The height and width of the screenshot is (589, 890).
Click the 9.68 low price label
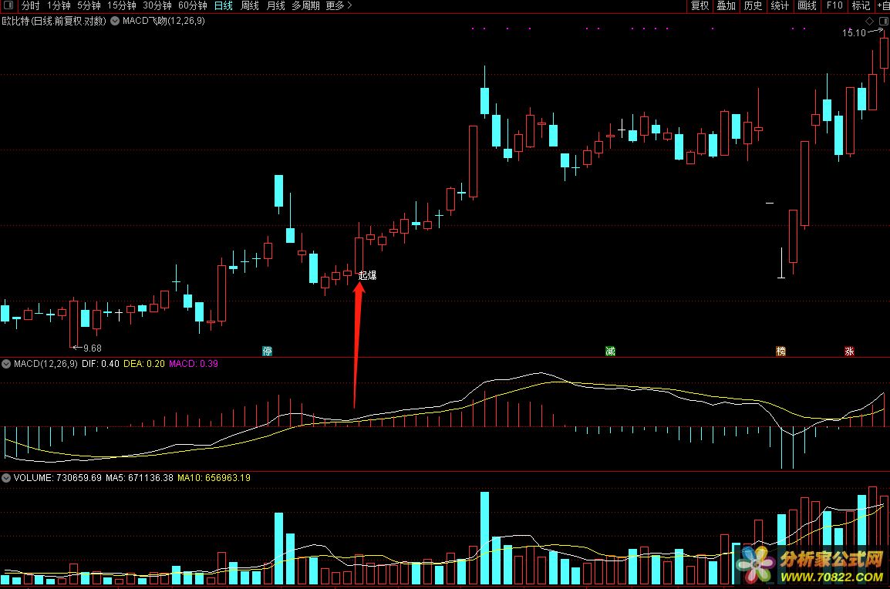click(x=93, y=348)
